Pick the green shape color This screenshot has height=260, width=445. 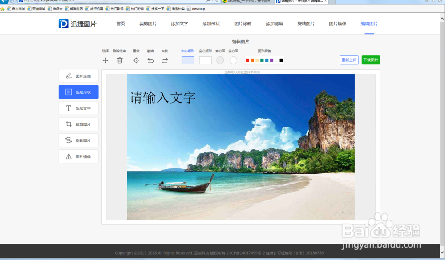262,60
